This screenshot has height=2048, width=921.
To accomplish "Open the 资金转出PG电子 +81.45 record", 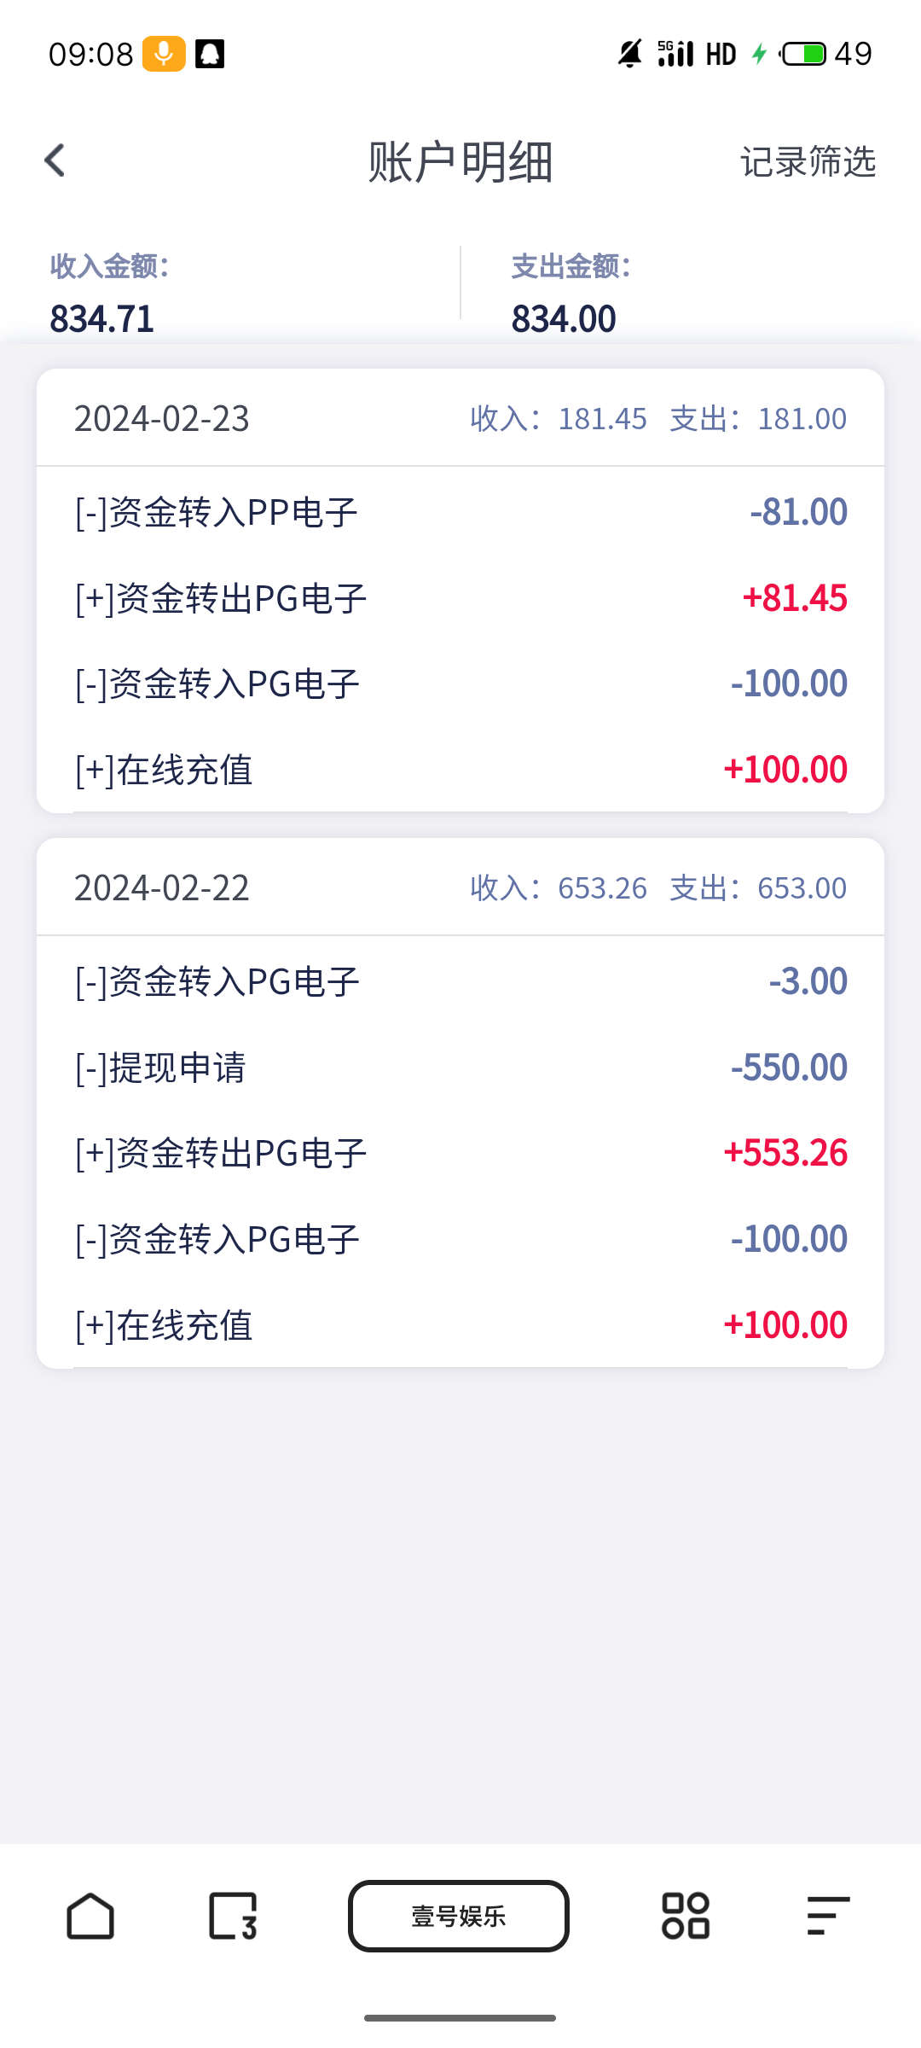I will [x=460, y=598].
